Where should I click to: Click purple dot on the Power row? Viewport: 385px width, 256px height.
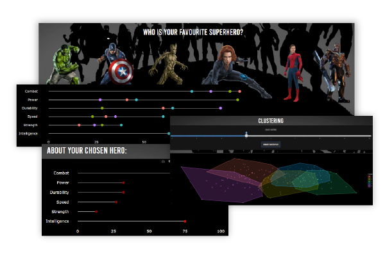(100, 100)
